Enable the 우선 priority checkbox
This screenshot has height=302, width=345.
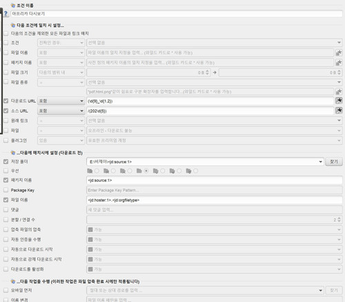pyautogui.click(x=6, y=171)
